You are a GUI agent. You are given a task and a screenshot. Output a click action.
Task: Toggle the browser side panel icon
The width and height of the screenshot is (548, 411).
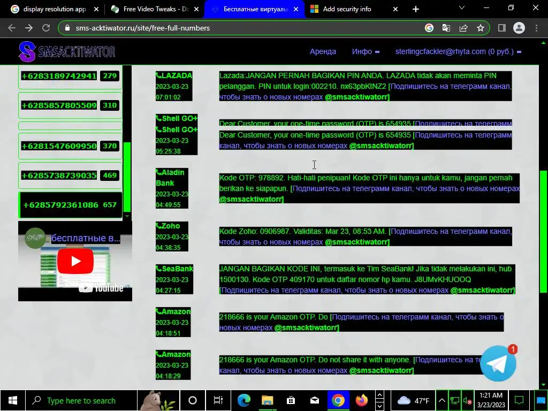pyautogui.click(x=502, y=28)
